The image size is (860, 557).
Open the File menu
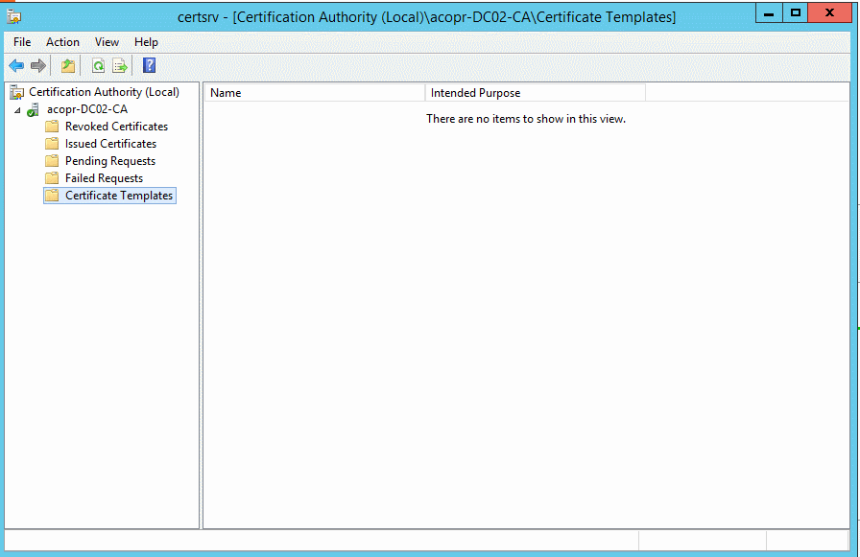tap(21, 42)
